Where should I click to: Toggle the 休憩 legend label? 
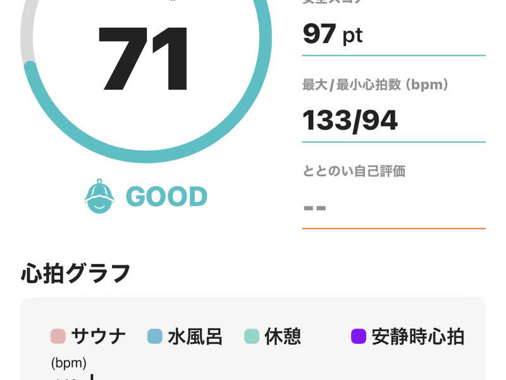click(283, 336)
